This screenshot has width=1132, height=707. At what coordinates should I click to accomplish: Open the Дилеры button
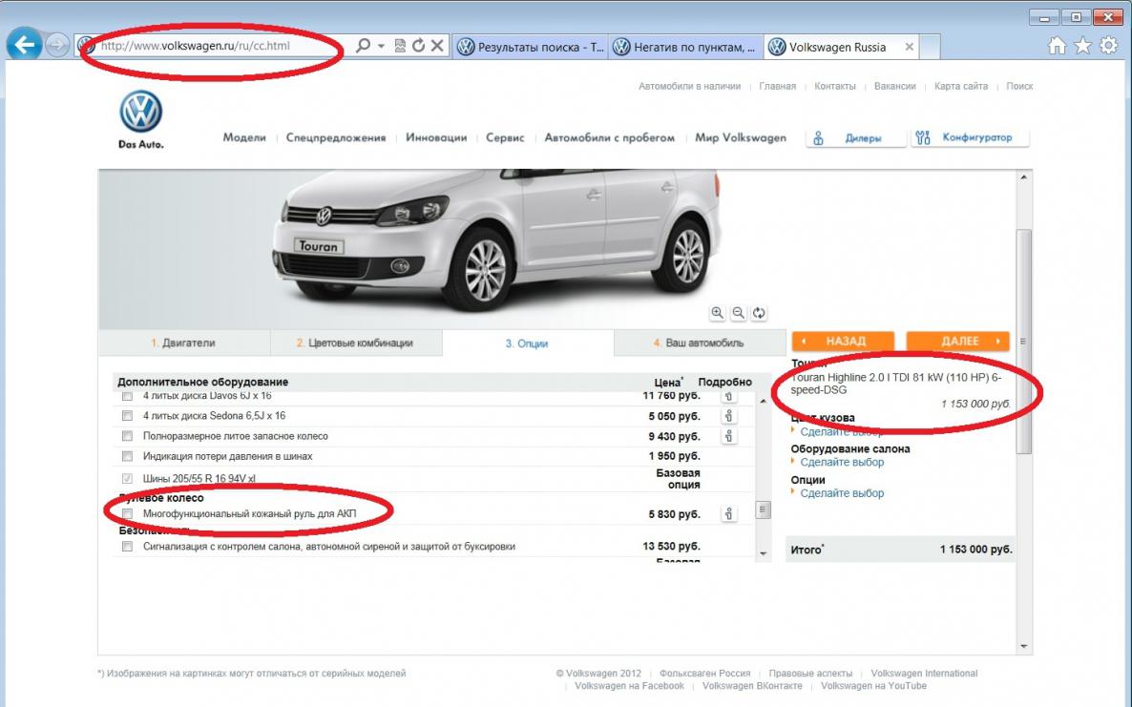[855, 137]
